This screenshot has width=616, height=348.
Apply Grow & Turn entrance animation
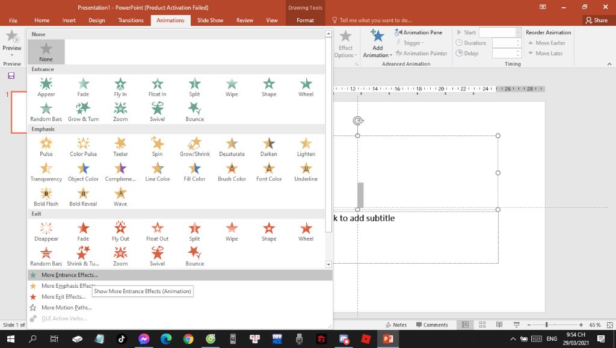point(83,111)
